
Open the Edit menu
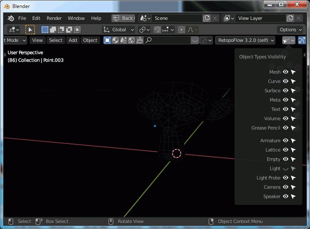click(36, 18)
